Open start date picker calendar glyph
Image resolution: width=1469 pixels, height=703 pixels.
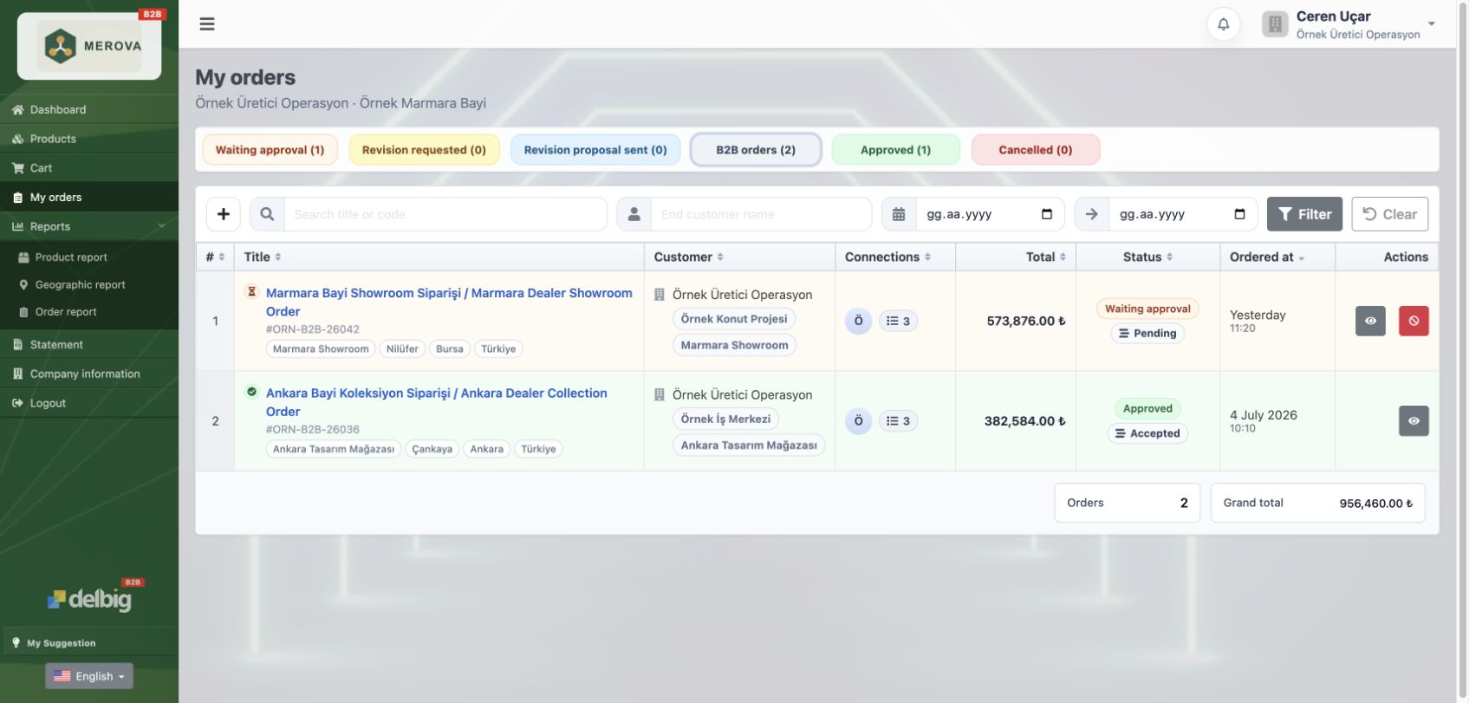pyautogui.click(x=1047, y=214)
